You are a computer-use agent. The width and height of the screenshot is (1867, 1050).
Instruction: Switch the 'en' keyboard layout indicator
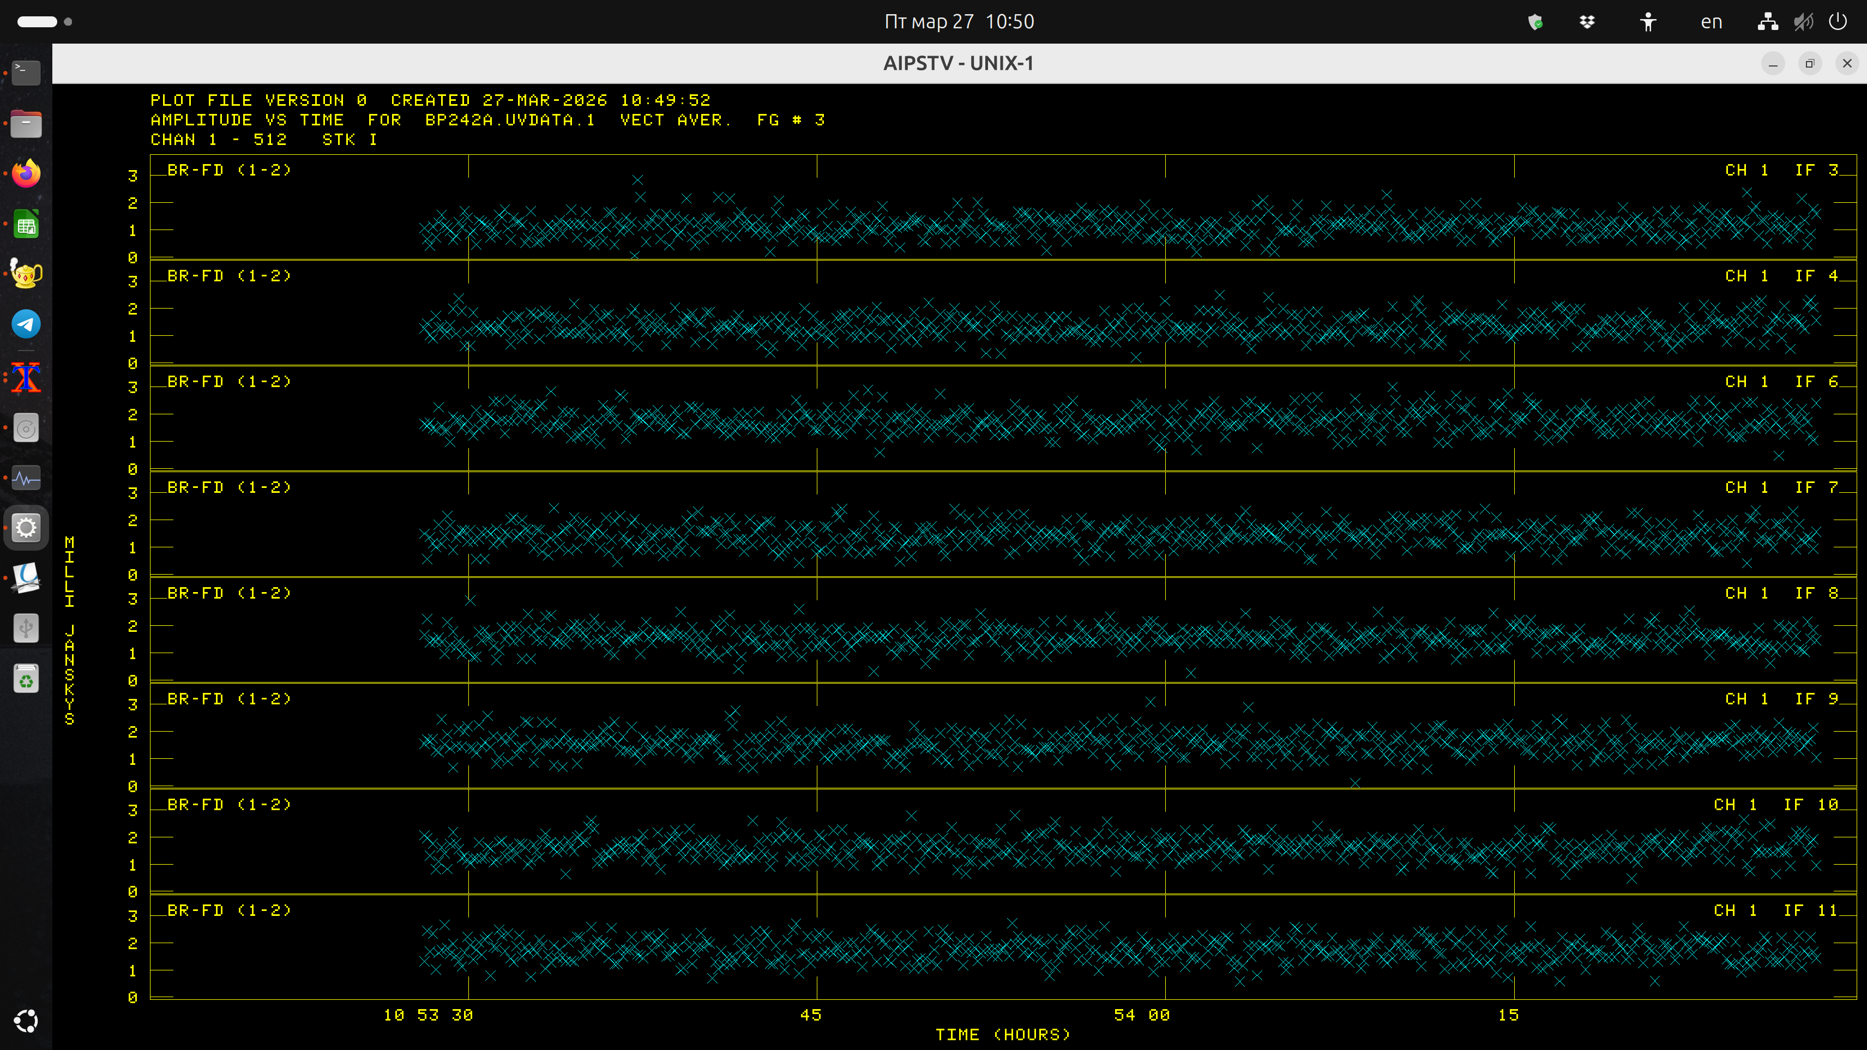click(1711, 22)
